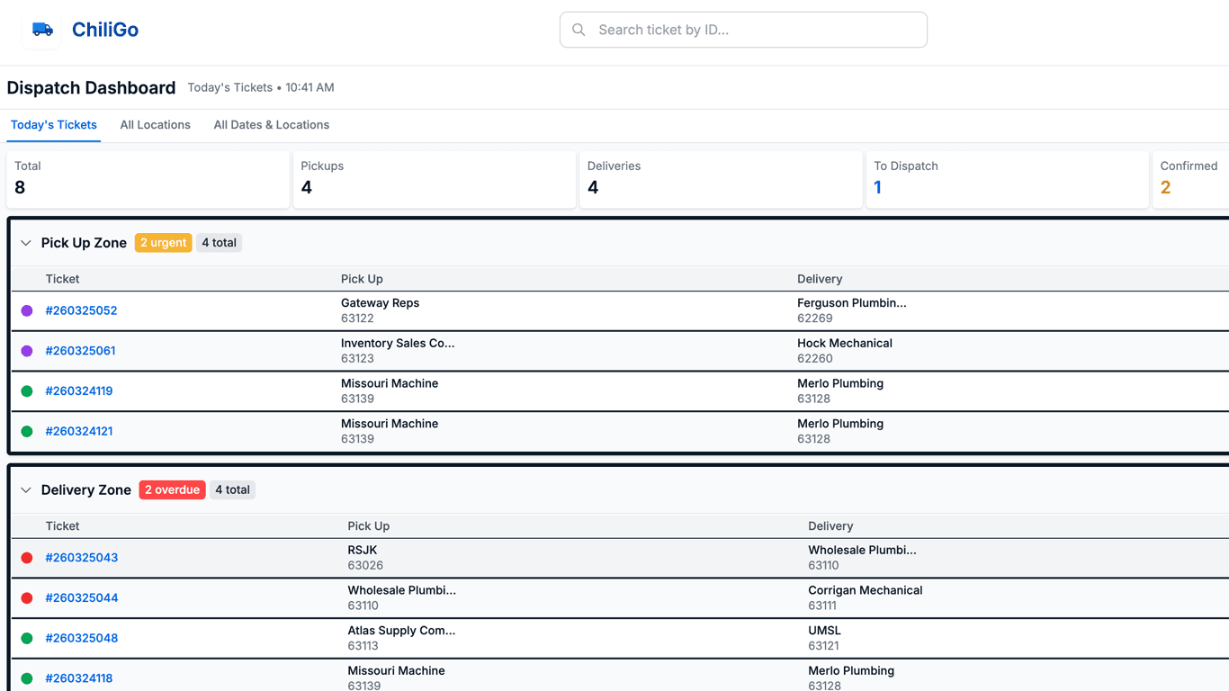Collapse the Delivery Zone section
The width and height of the screenshot is (1229, 691).
[x=26, y=490]
